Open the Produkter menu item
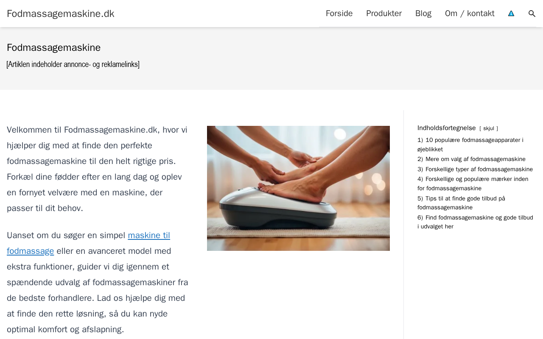The width and height of the screenshot is (543, 339). [x=384, y=14]
